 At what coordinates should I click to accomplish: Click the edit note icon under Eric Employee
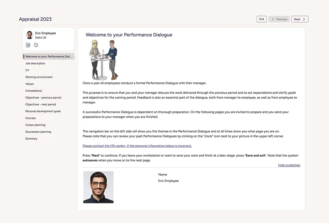pyautogui.click(x=28, y=45)
